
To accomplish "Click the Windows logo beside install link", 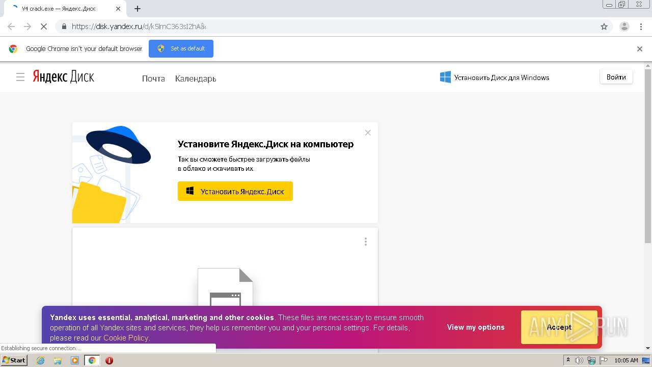I will (445, 77).
